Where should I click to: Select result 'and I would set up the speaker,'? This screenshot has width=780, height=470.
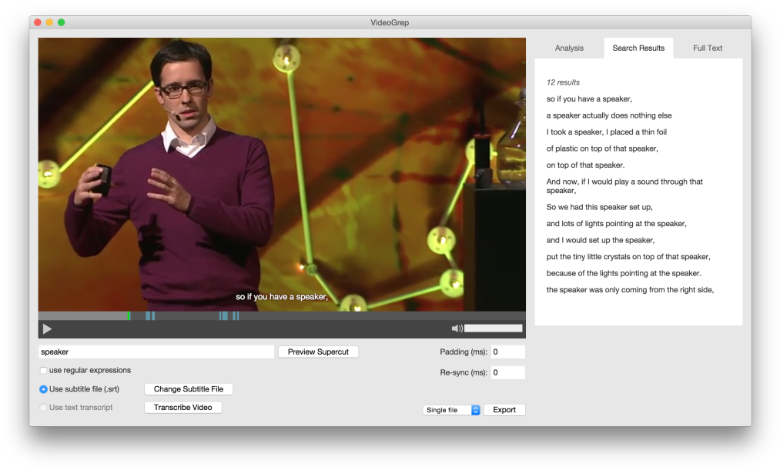[601, 240]
